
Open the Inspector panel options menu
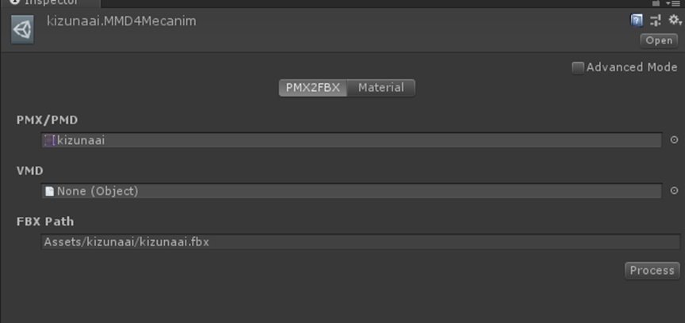675,3
